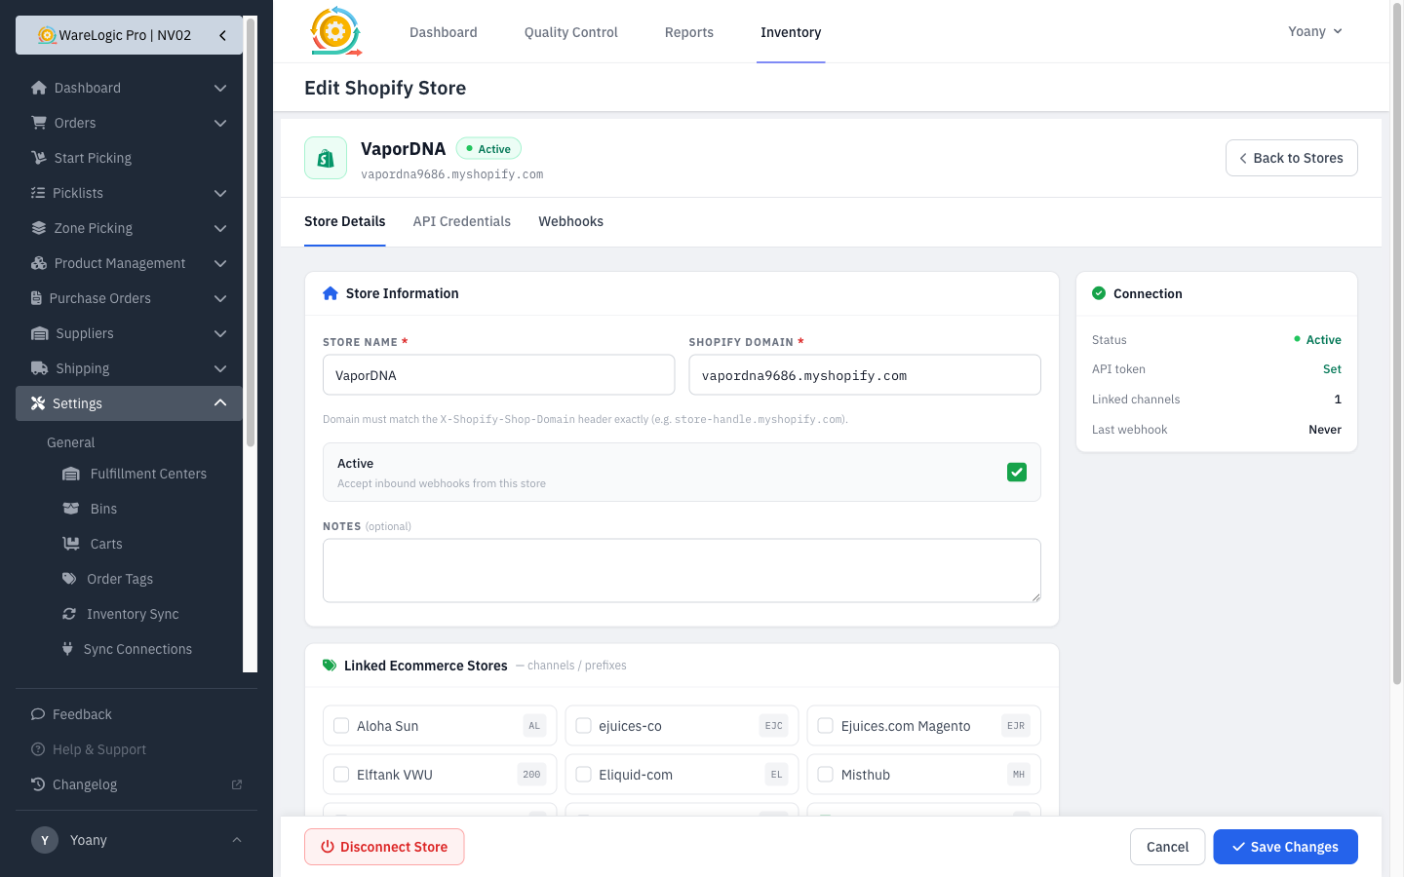Expand the Shipping chevron
1404x877 pixels.
220,368
